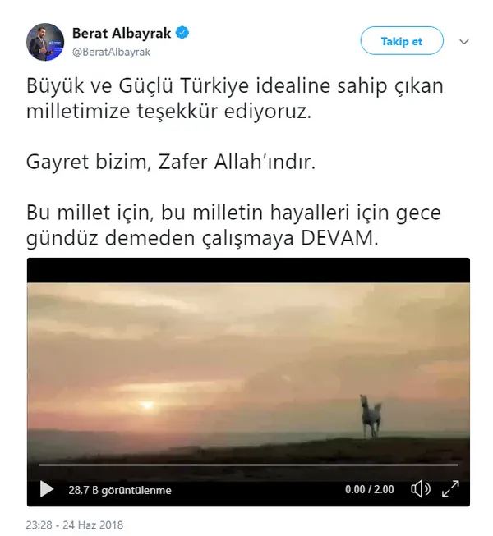Click the cloudy sky area of video

248,335
